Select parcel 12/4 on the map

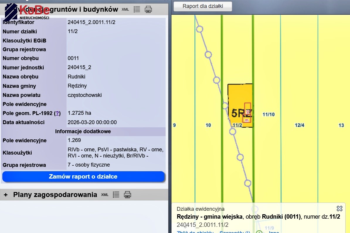(x=299, y=125)
